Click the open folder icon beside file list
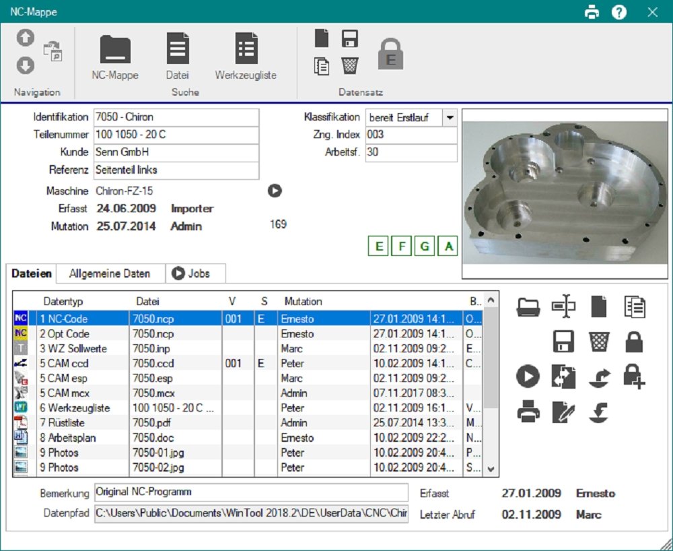 coord(528,307)
